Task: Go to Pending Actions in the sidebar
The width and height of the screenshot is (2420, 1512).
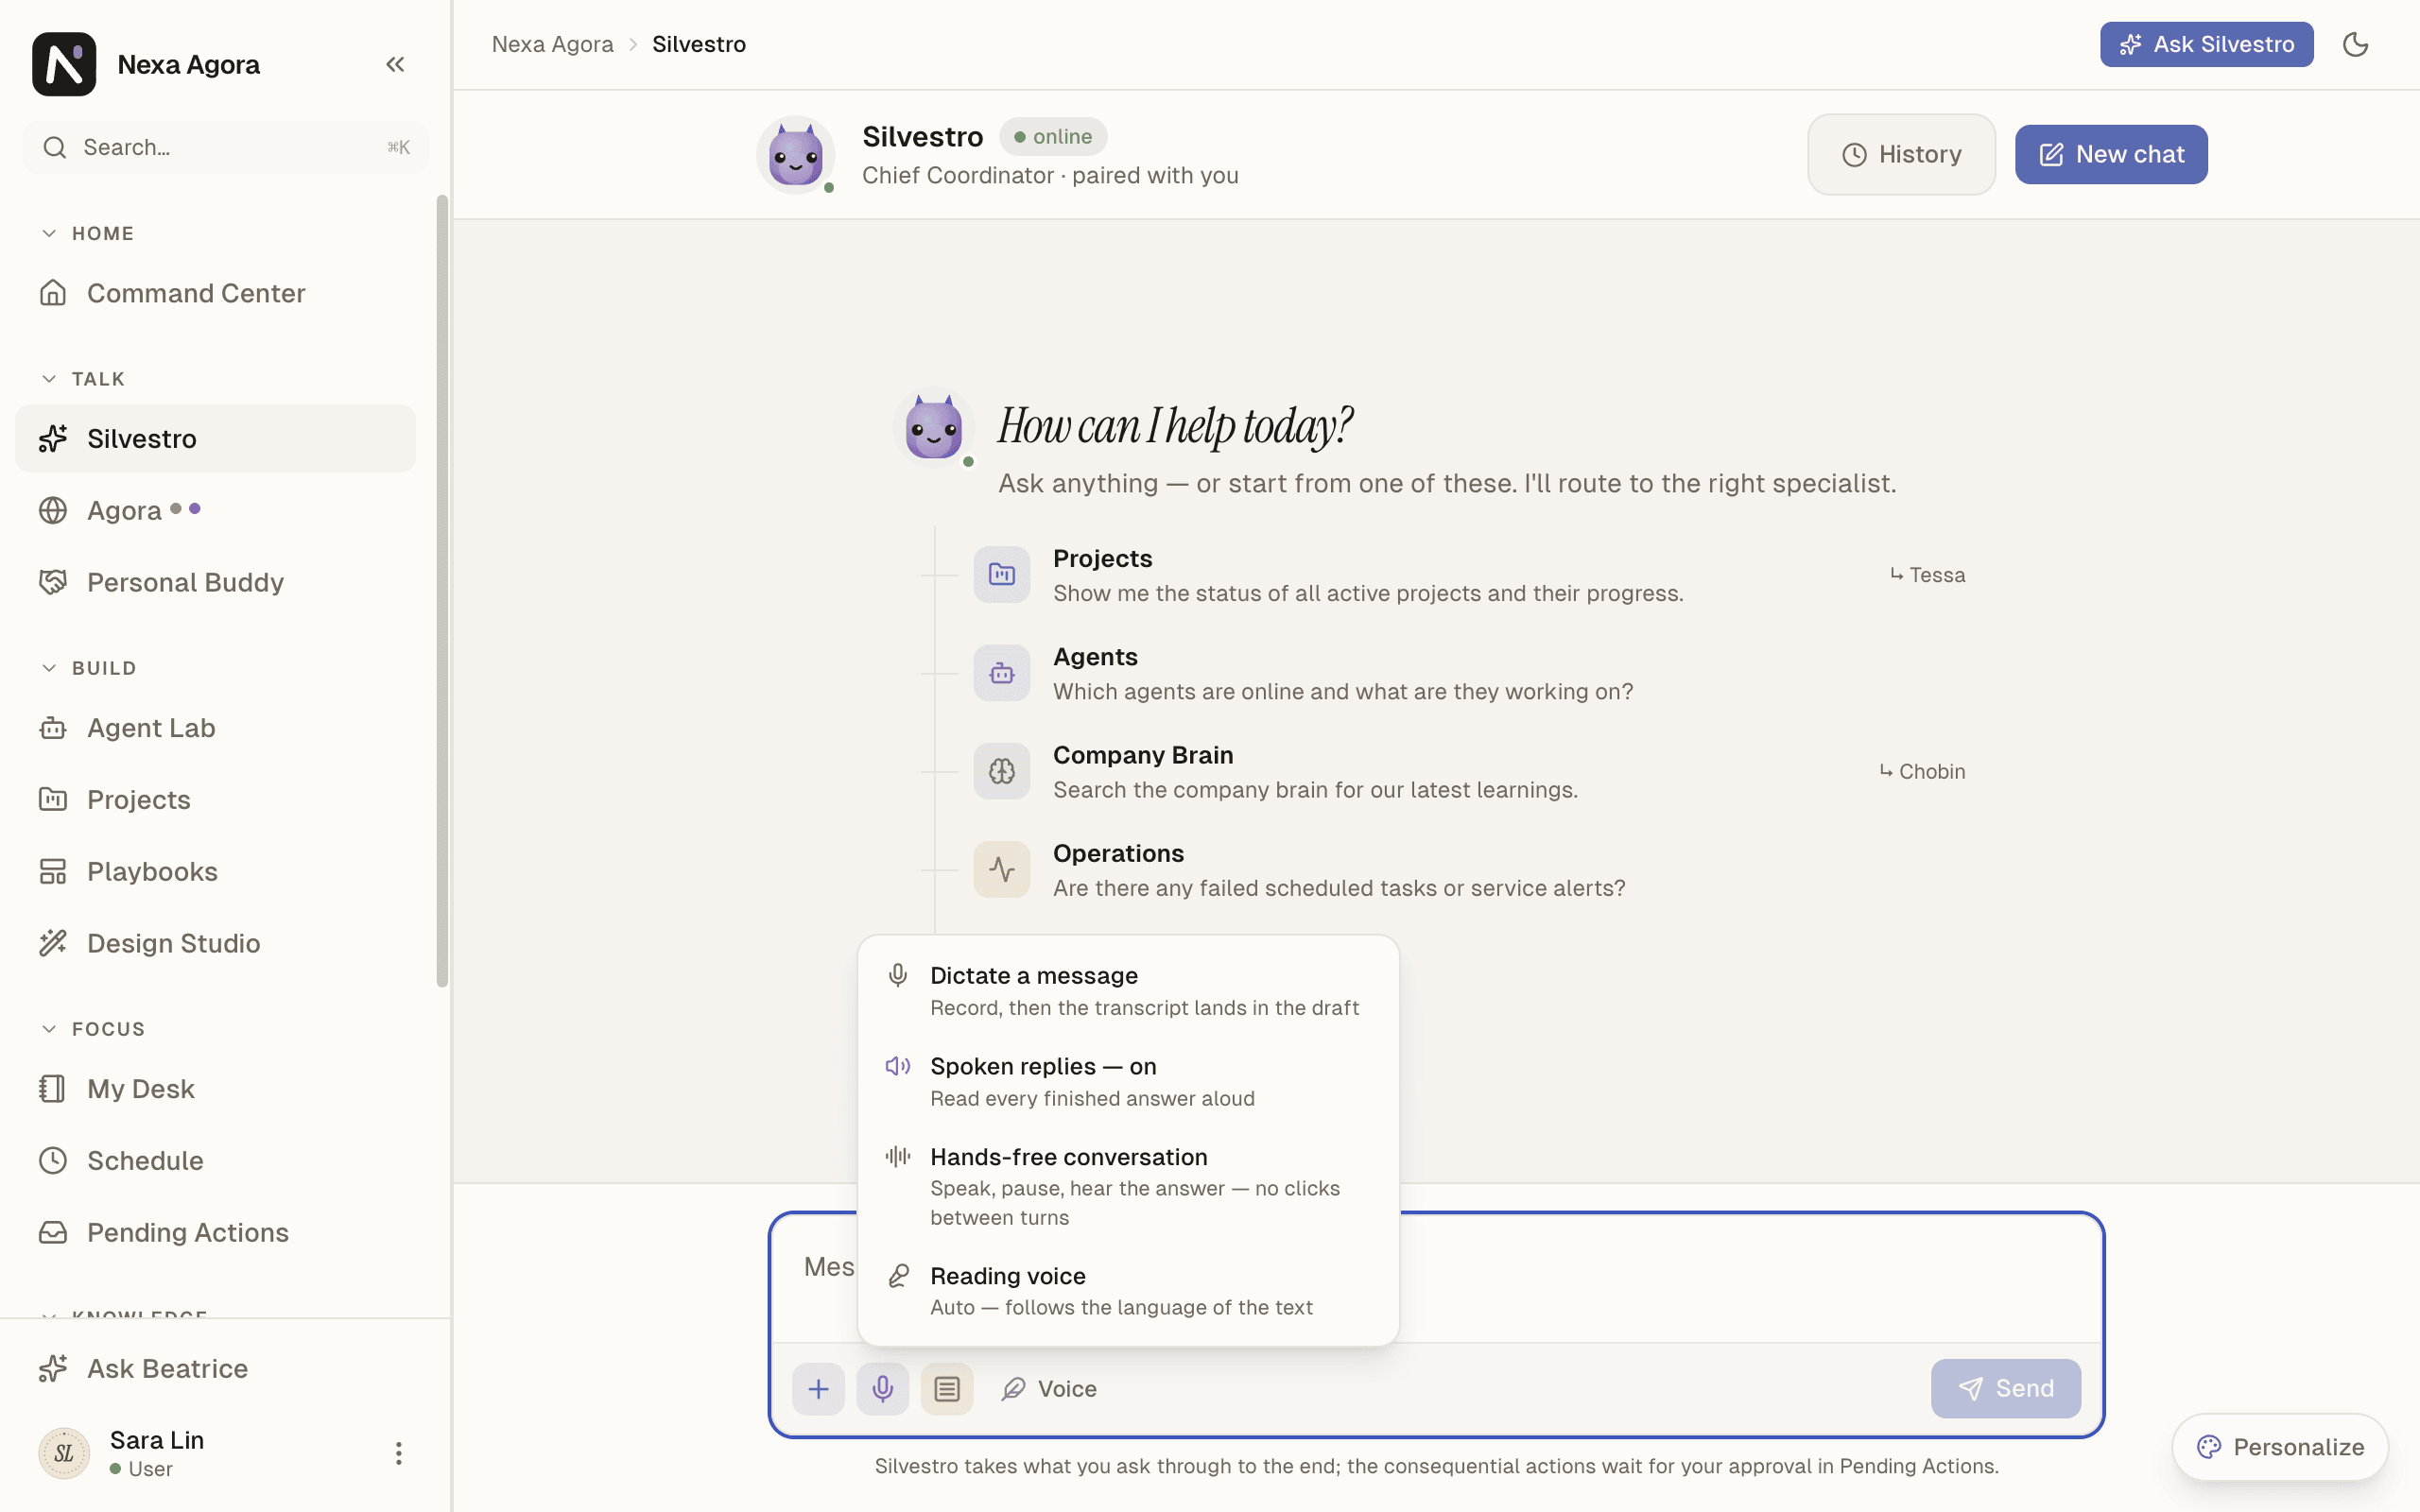Action: click(x=215, y=1232)
